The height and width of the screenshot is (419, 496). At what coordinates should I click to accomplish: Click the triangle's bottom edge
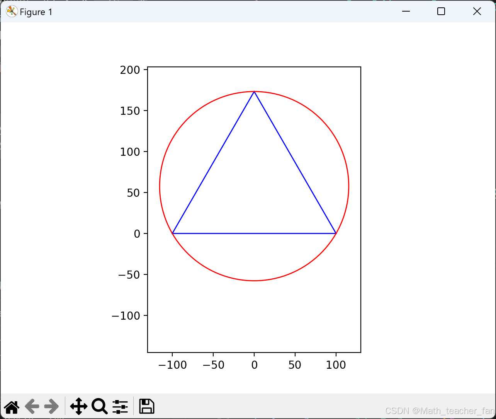tap(254, 233)
